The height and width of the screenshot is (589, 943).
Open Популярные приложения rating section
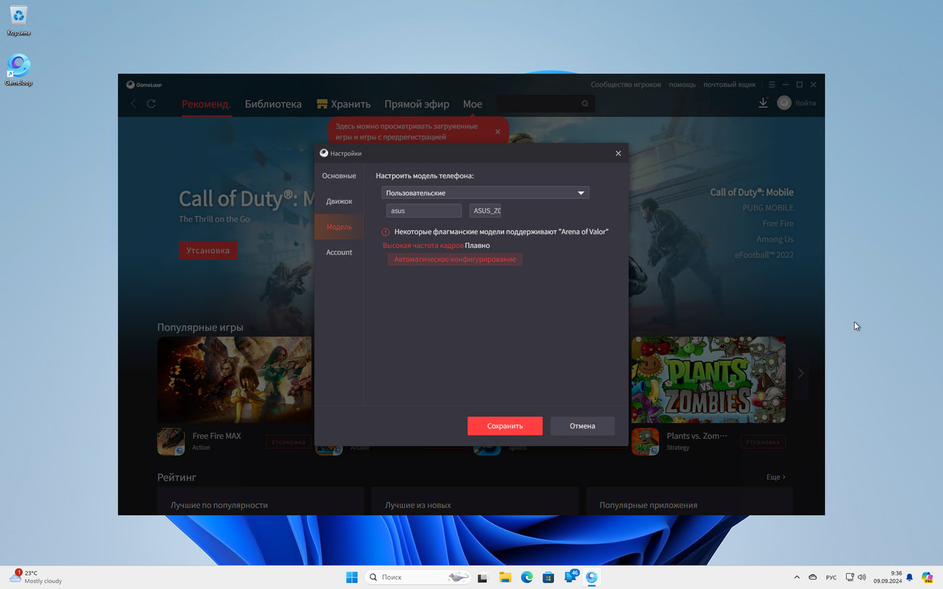point(689,501)
